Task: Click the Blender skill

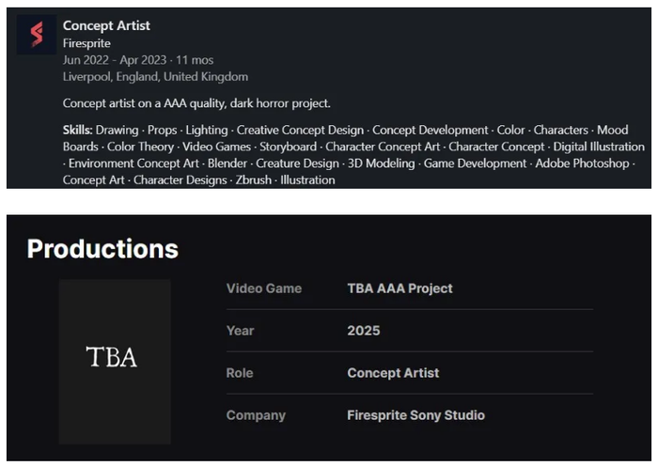Action: 227,163
